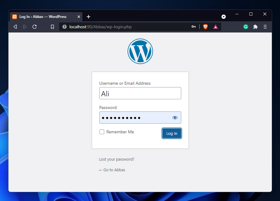280x201 pixels.
Task: Click the Remember Me label text
Action: click(x=120, y=132)
